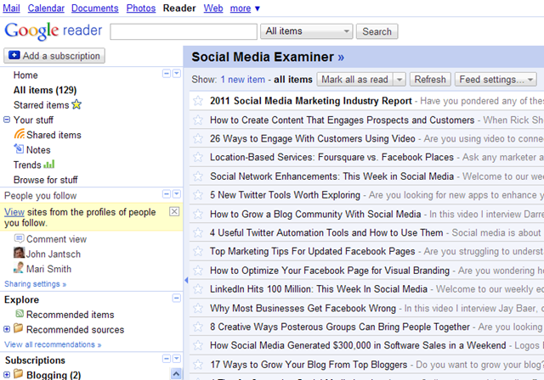The height and width of the screenshot is (380, 544).
Task: Open the People you follow options menu arrow
Action: click(x=177, y=194)
